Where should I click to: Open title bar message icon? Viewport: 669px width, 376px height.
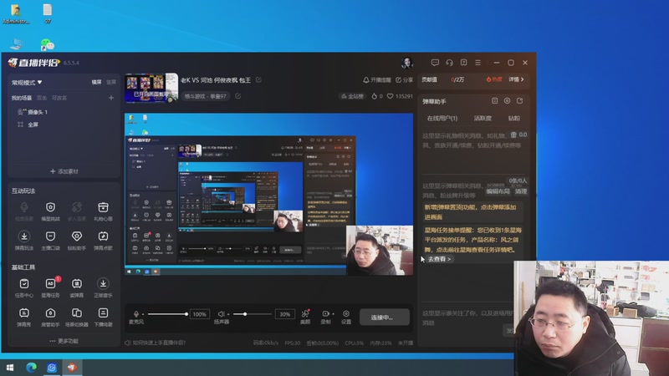click(x=435, y=63)
